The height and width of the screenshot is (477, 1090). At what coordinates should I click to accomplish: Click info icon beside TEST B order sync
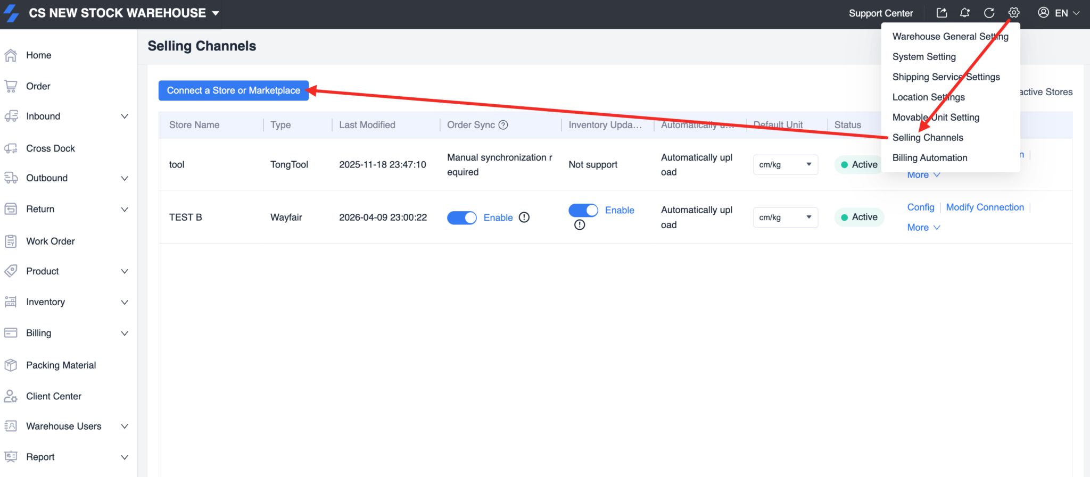click(x=524, y=217)
